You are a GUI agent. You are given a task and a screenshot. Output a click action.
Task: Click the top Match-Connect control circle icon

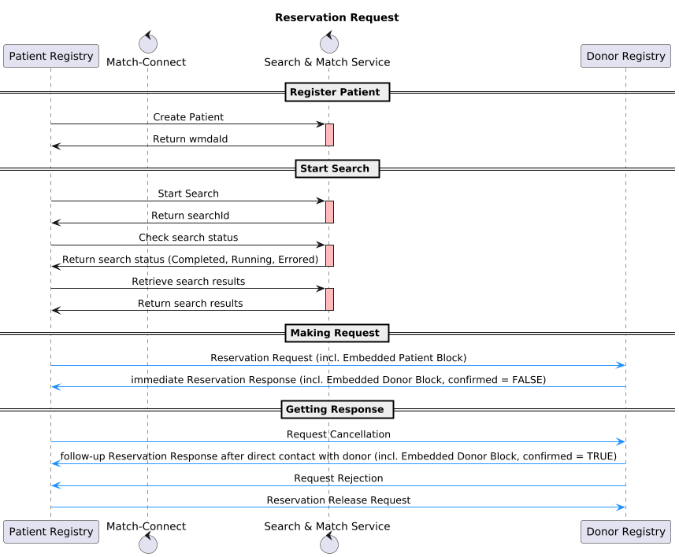147,42
